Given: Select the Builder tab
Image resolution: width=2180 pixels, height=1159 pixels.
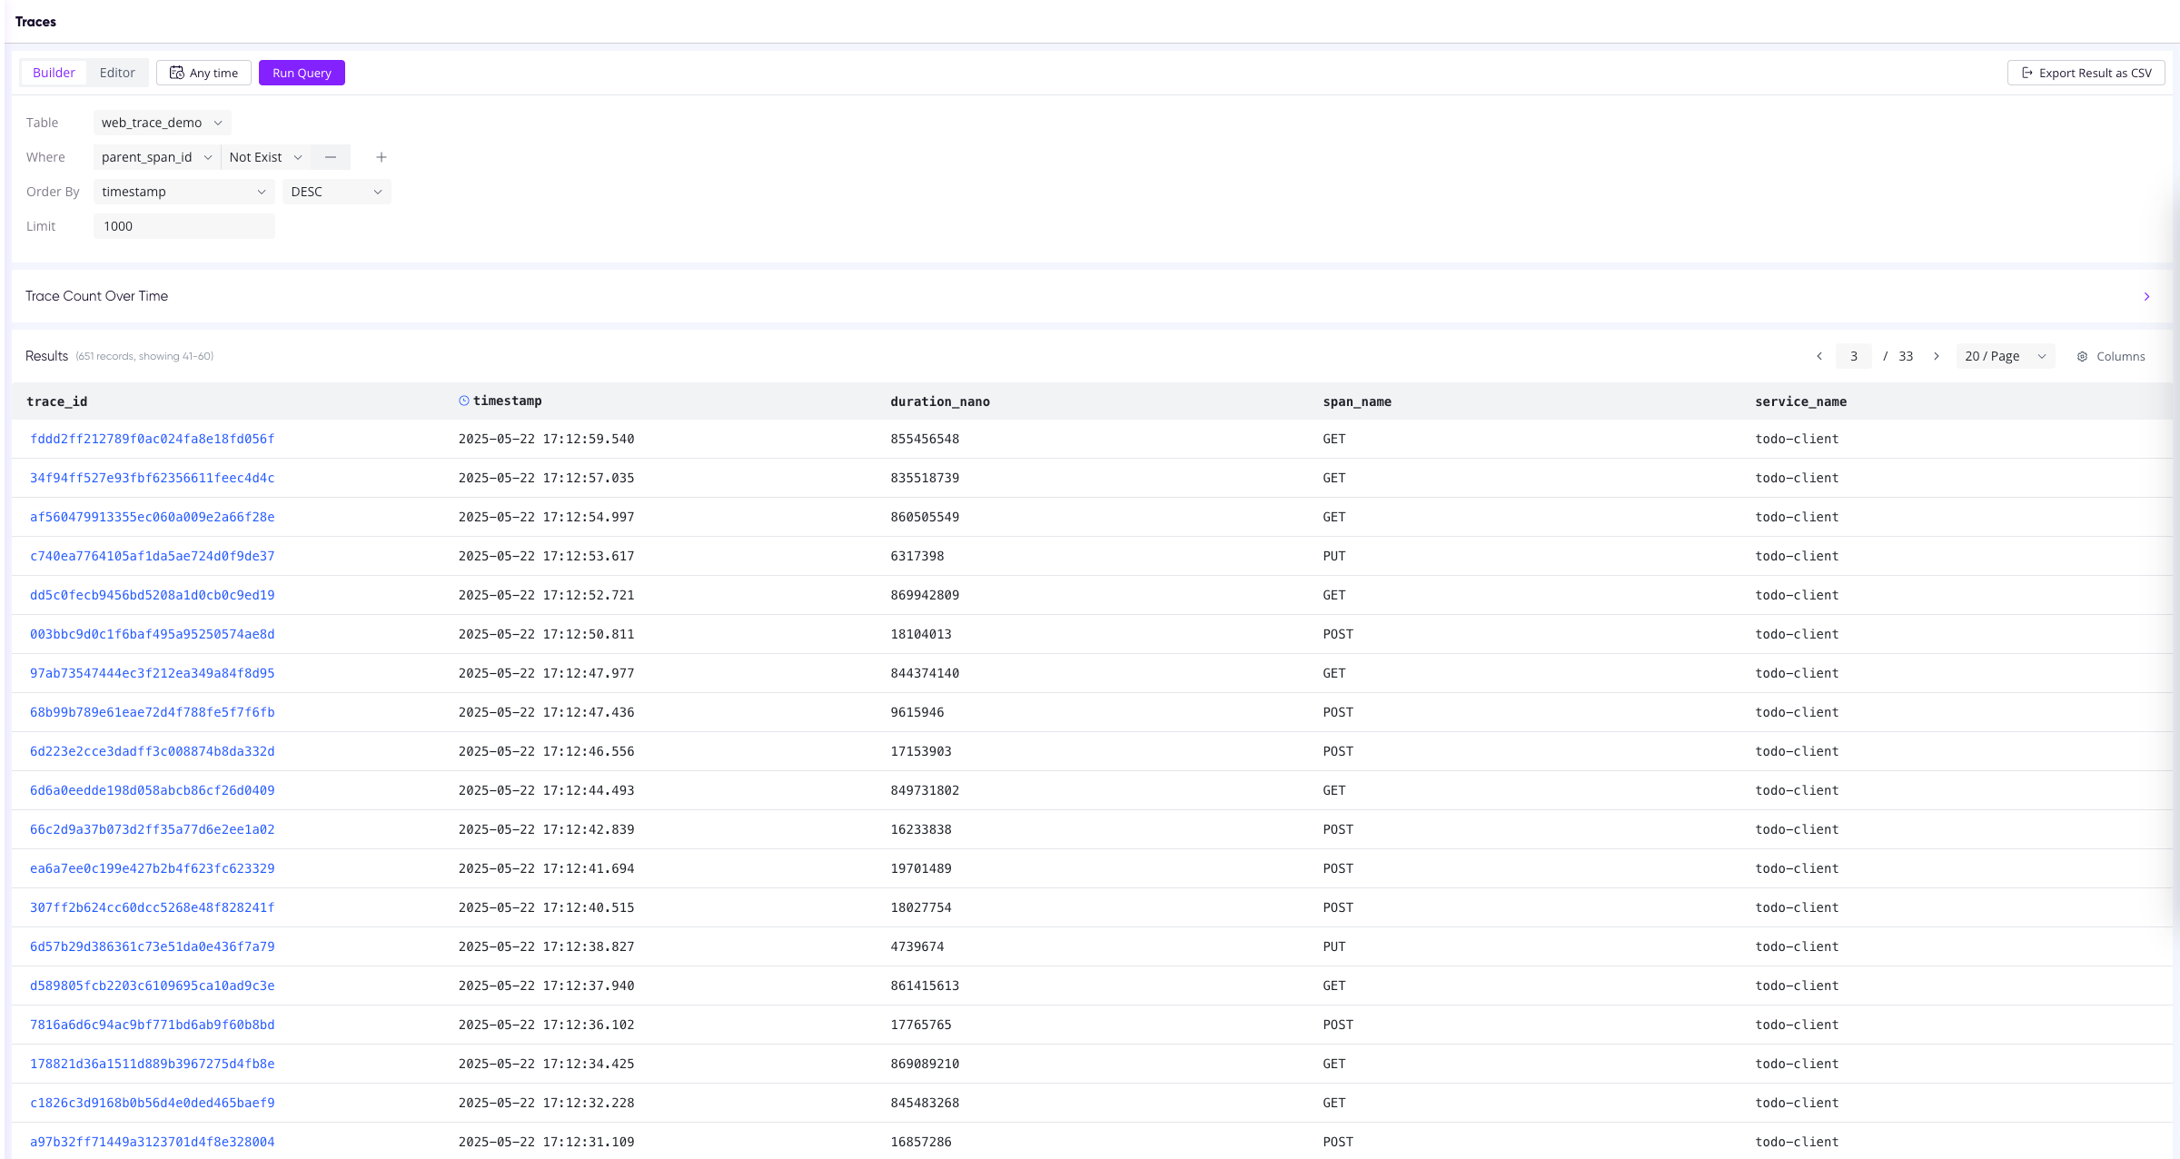Looking at the screenshot, I should pyautogui.click(x=53, y=73).
